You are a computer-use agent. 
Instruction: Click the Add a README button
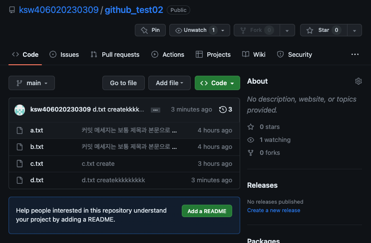point(207,211)
